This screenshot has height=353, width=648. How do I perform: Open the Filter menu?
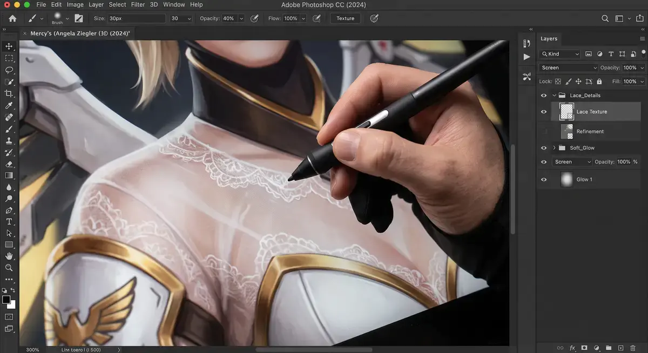tap(138, 5)
